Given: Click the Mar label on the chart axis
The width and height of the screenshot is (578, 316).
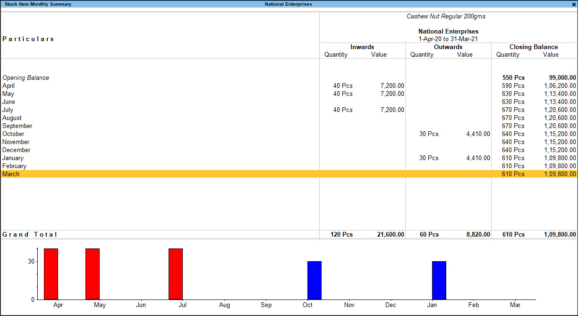Looking at the screenshot, I should [515, 305].
